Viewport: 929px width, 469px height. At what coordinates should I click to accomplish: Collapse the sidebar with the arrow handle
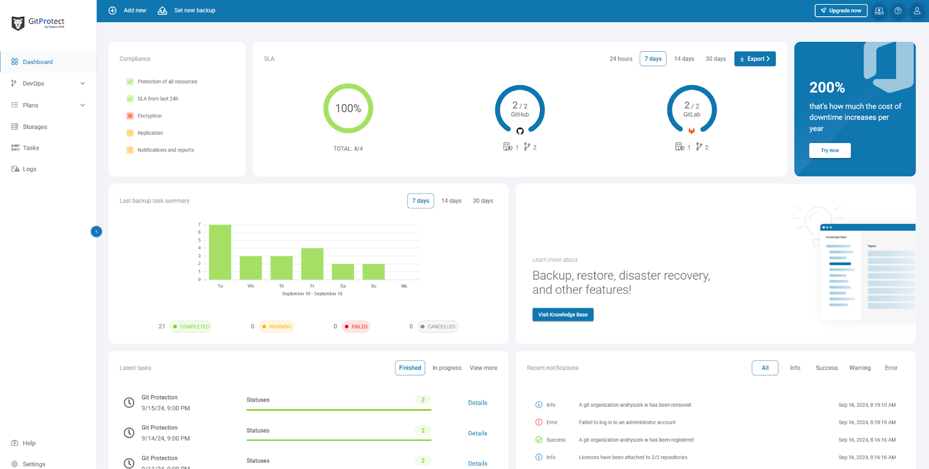[96, 231]
